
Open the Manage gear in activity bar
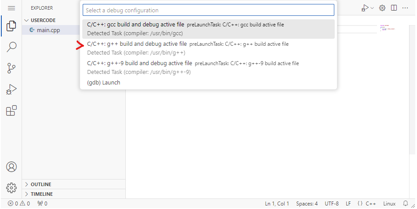(11, 188)
